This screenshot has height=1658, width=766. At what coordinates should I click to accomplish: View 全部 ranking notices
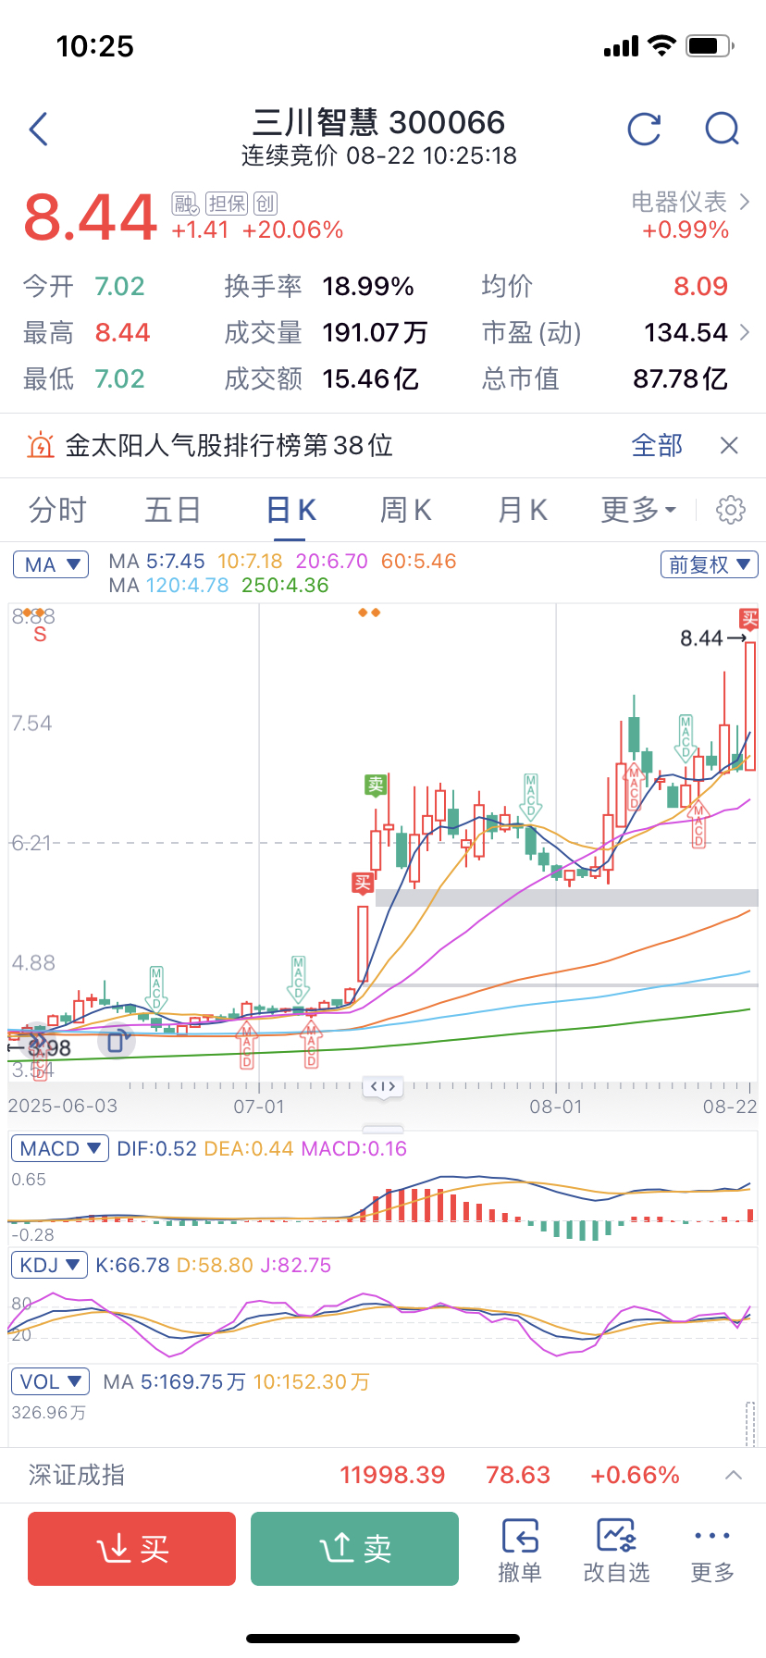click(x=657, y=446)
